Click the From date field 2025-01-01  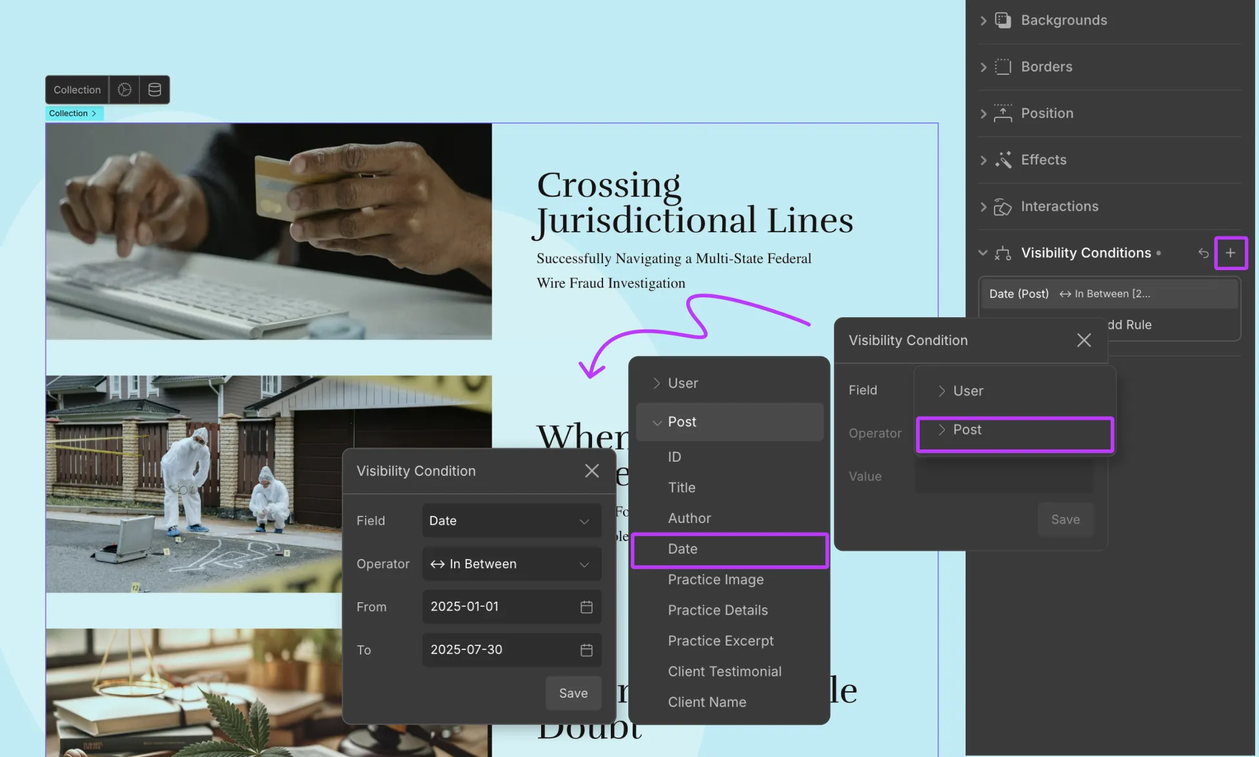pyautogui.click(x=511, y=607)
